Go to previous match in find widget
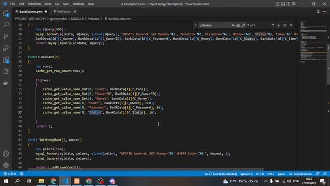Image resolution: width=330 pixels, height=186 pixels. tap(273, 25)
